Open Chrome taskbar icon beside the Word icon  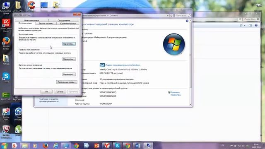pos(128,146)
